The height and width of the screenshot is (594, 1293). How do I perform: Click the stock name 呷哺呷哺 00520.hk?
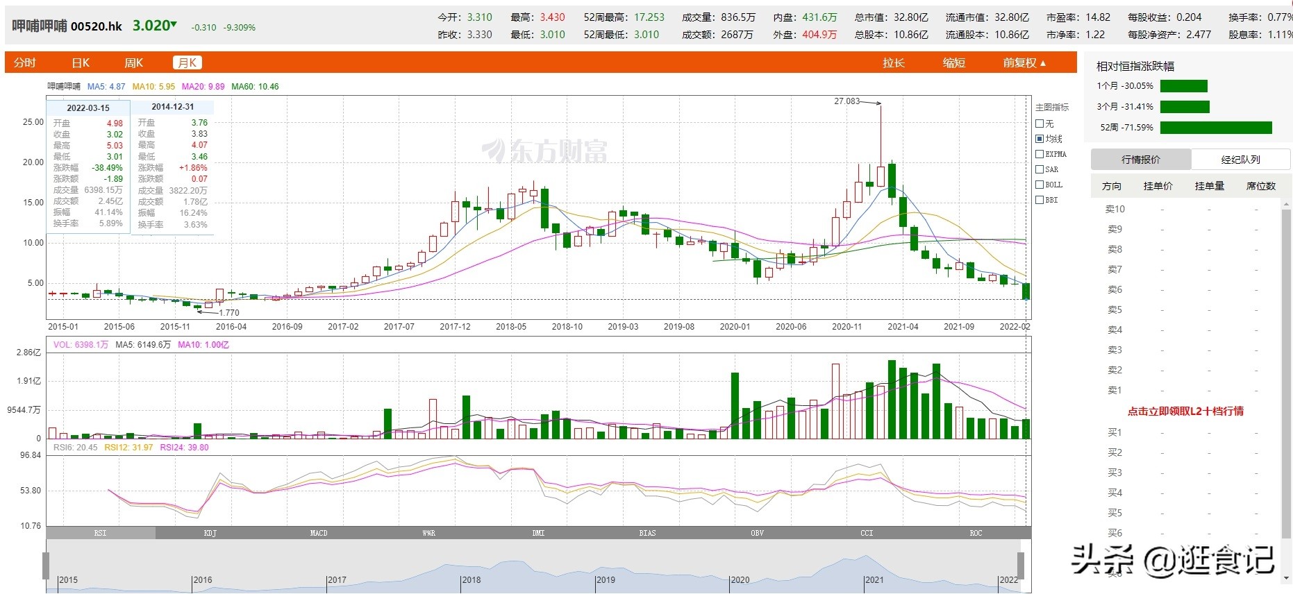click(67, 26)
